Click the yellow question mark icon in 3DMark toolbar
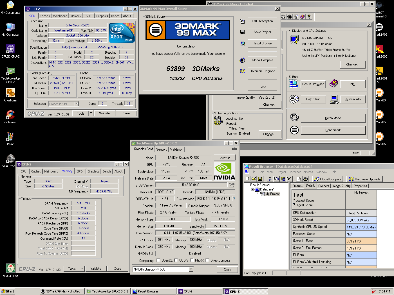This screenshot has height=295, width=394. [x=309, y=17]
